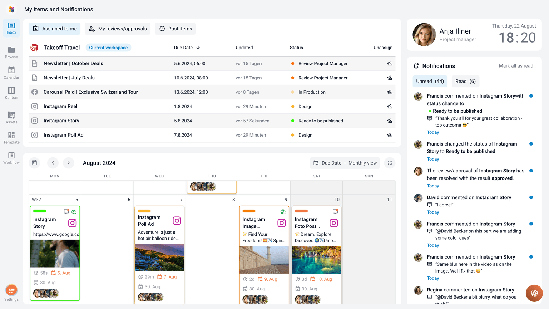Unassign Carousel Paid Switzerland Tour

tap(390, 92)
